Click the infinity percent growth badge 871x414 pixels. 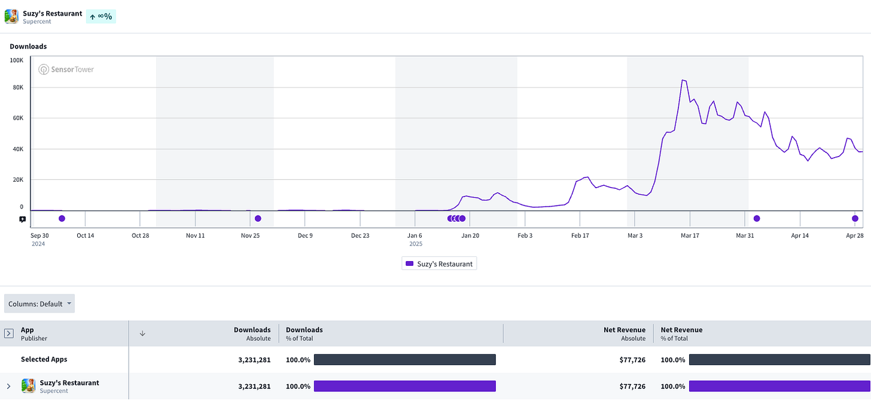[101, 17]
